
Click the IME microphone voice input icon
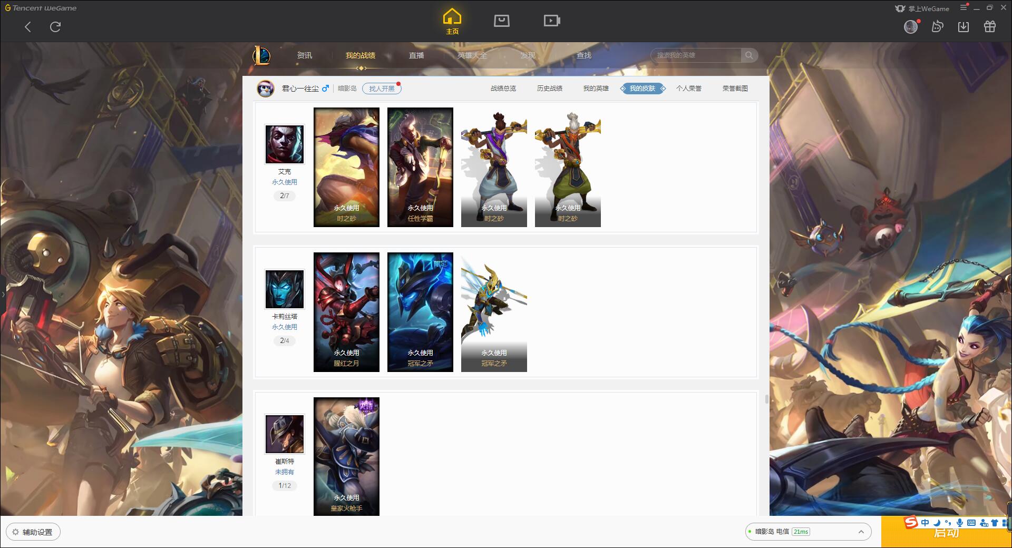(x=960, y=523)
